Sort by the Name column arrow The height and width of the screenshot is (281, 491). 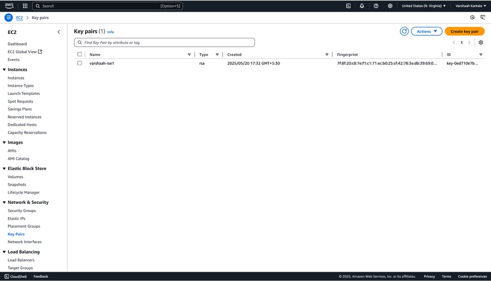point(189,55)
